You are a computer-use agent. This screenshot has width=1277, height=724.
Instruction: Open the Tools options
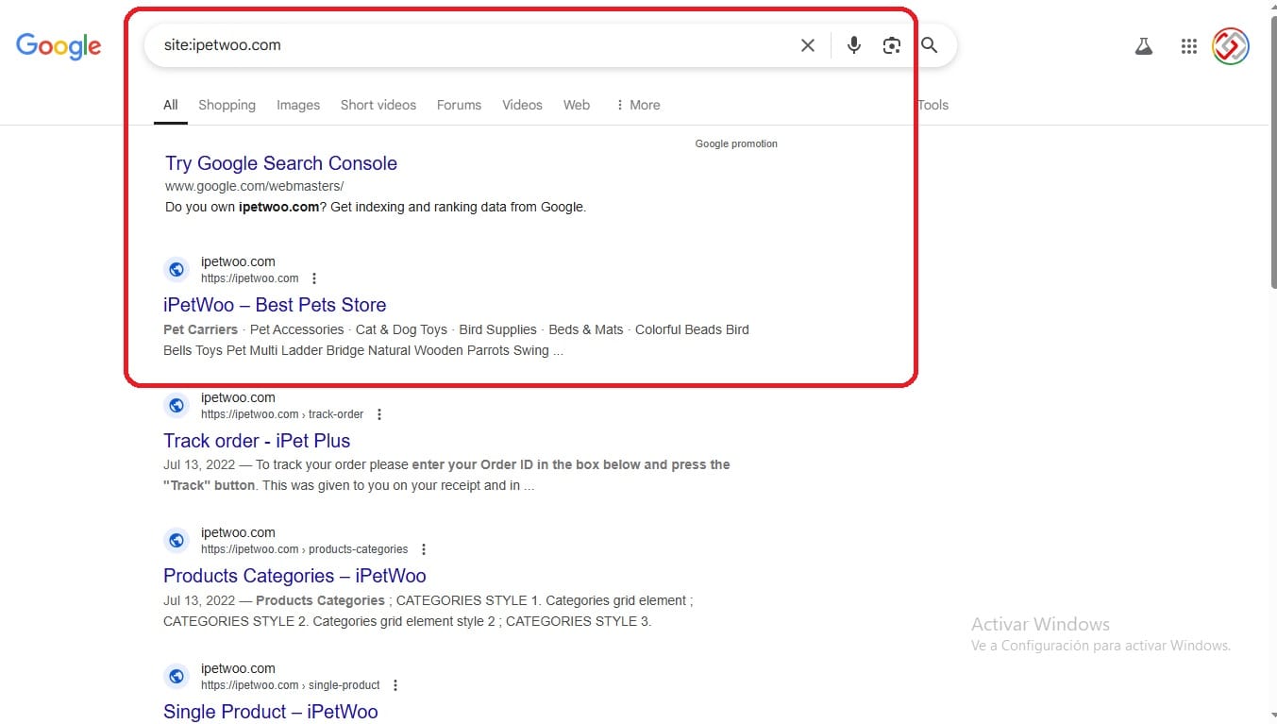pyautogui.click(x=933, y=105)
